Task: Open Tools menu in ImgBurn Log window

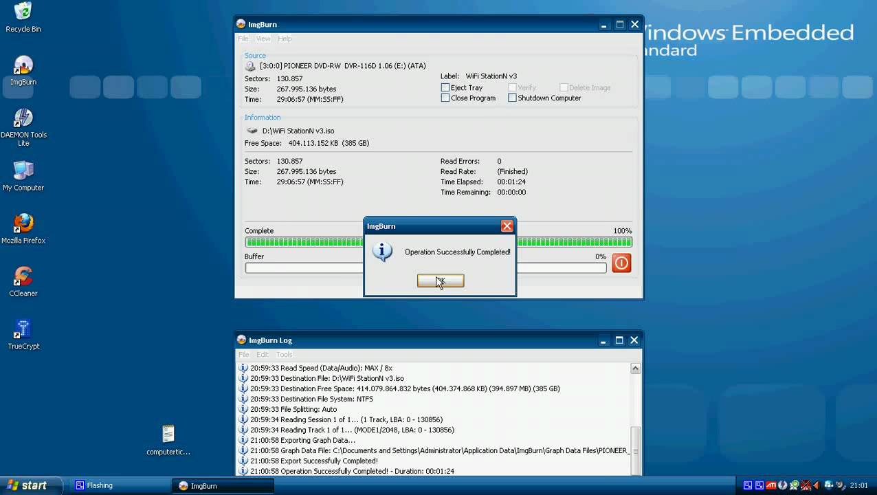Action: [x=284, y=354]
